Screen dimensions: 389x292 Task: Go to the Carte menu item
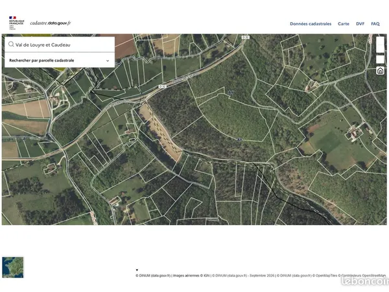point(344,24)
